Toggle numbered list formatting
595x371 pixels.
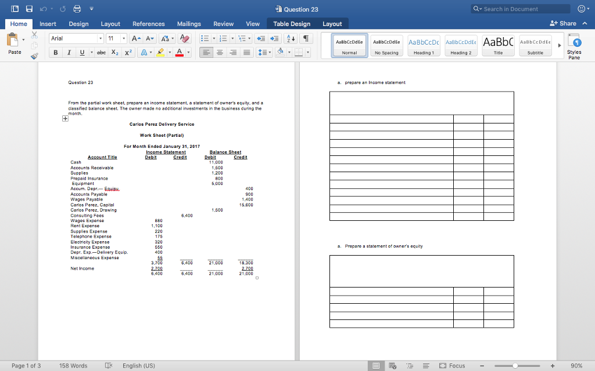[224, 38]
